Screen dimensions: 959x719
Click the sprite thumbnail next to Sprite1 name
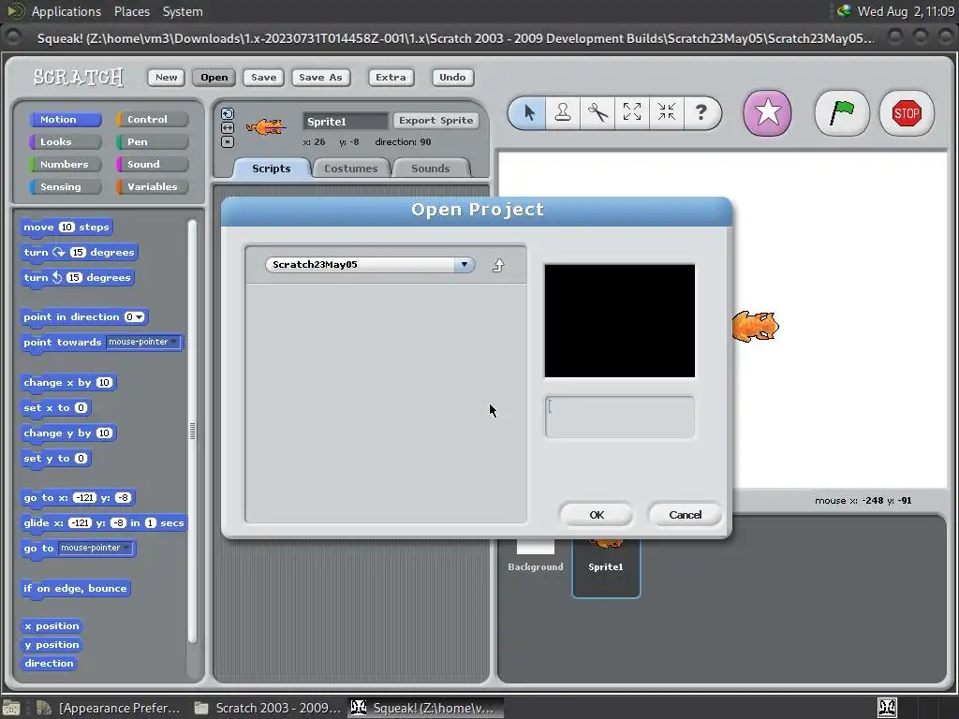point(265,126)
